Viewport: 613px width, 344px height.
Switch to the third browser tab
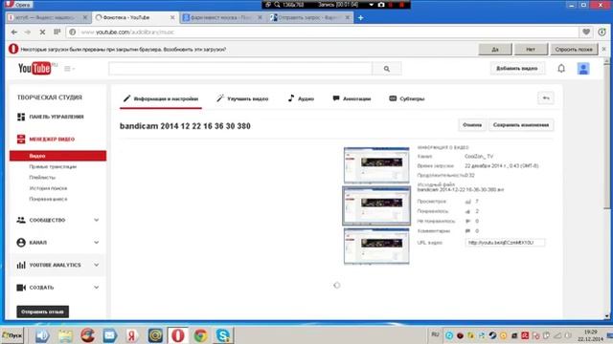point(222,17)
